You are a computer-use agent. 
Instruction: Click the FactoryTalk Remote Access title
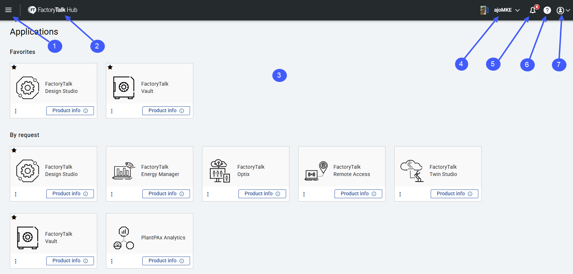[x=352, y=171]
